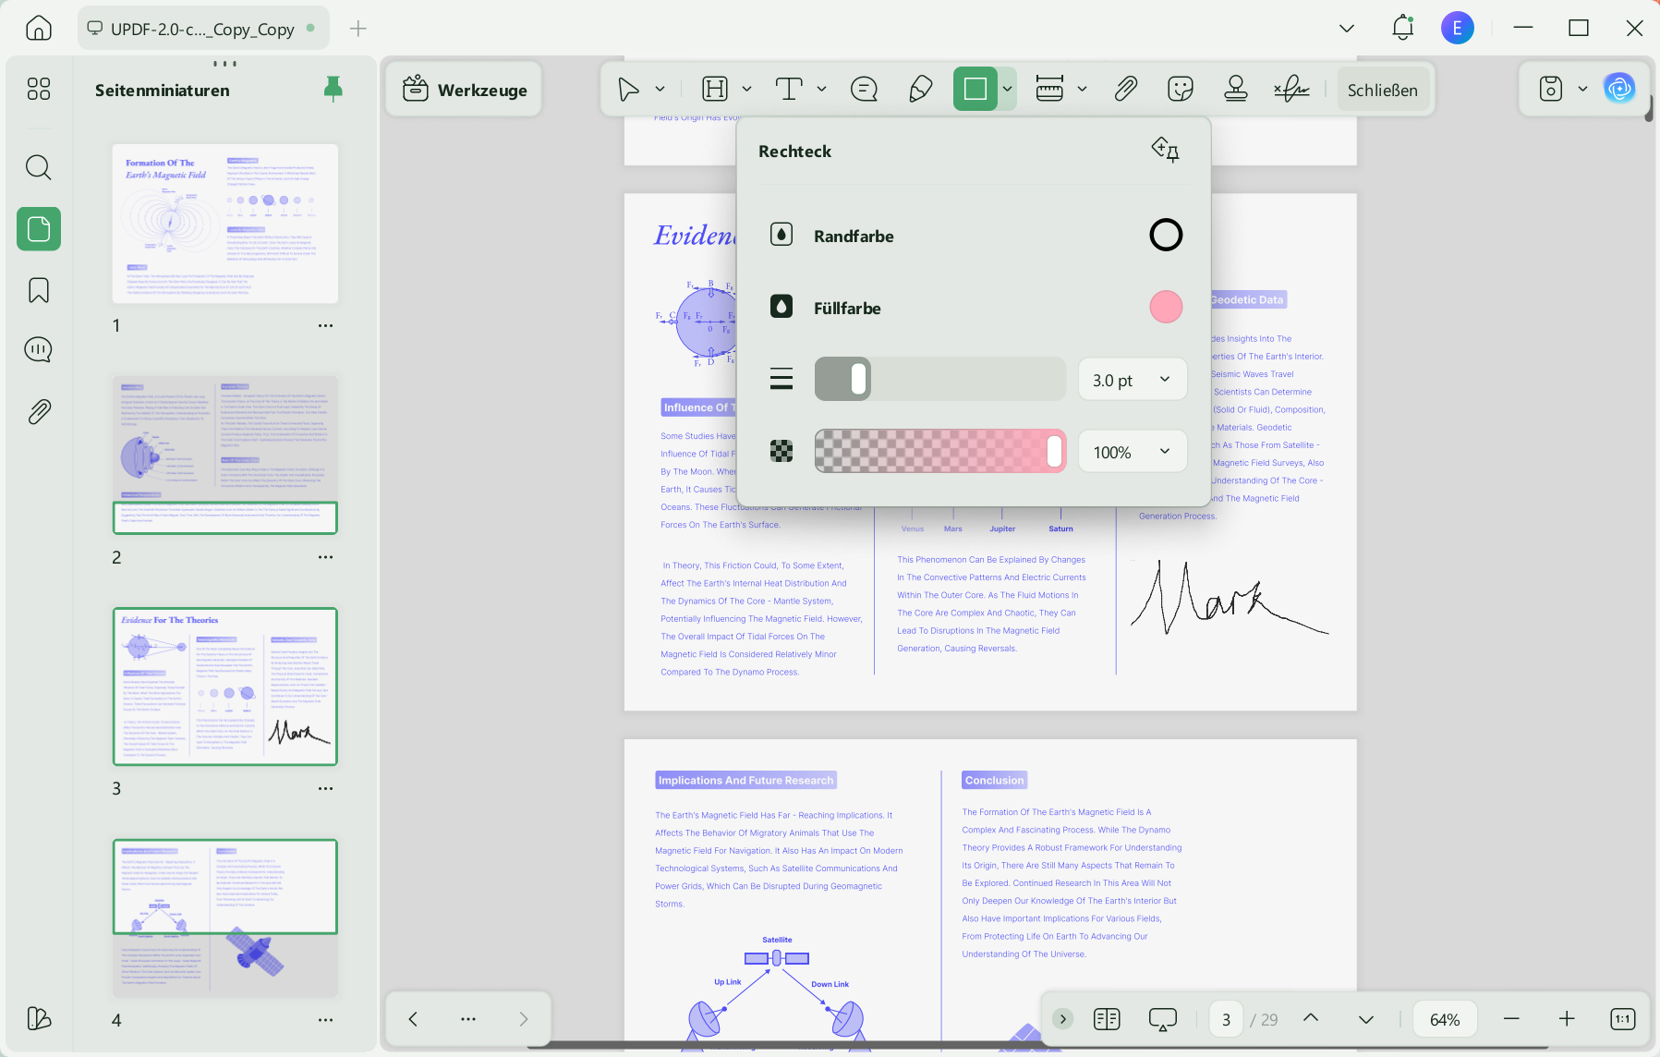This screenshot has width=1660, height=1057.
Task: Click the Schließen button
Action: pyautogui.click(x=1383, y=90)
